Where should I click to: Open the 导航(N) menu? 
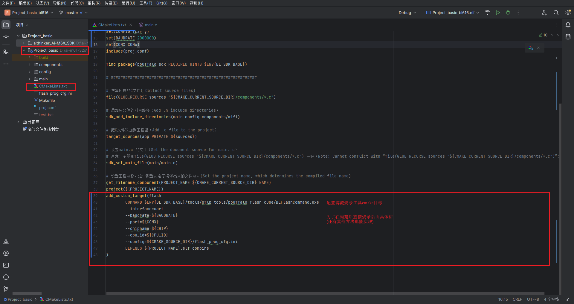click(x=59, y=3)
